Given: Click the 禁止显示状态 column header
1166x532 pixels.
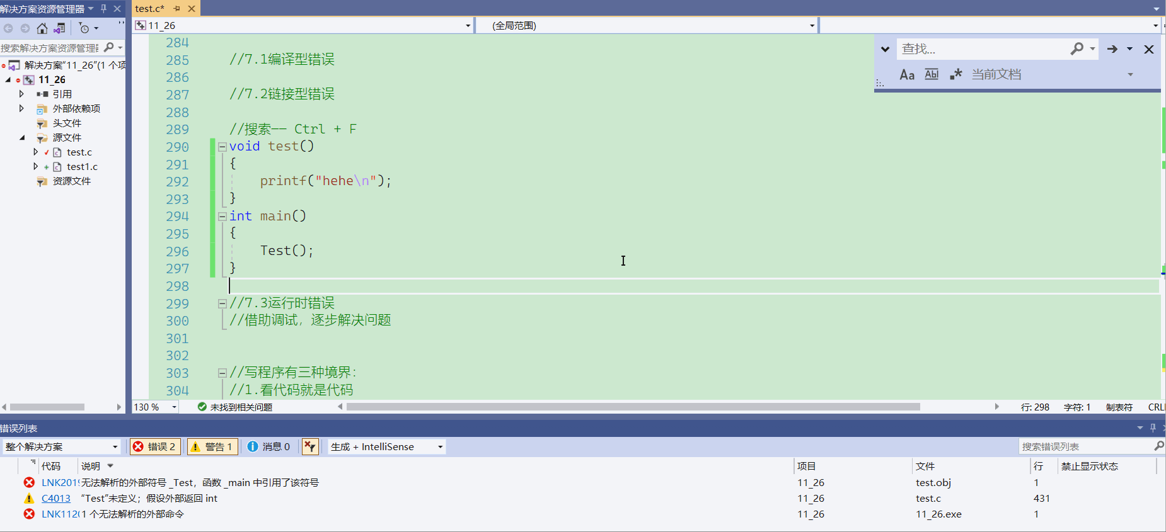Looking at the screenshot, I should click(x=1090, y=466).
